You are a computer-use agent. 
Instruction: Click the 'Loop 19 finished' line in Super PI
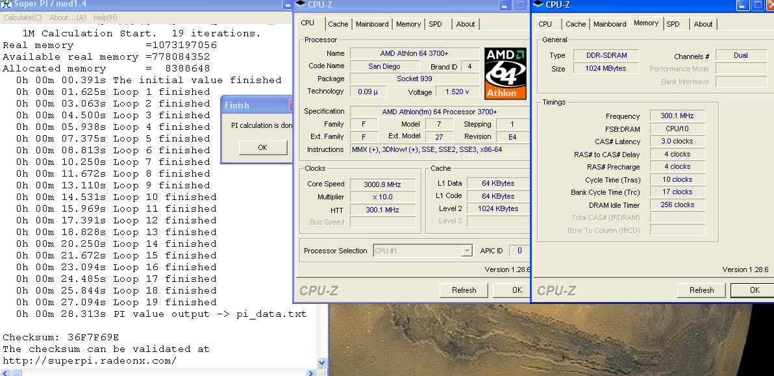116,302
